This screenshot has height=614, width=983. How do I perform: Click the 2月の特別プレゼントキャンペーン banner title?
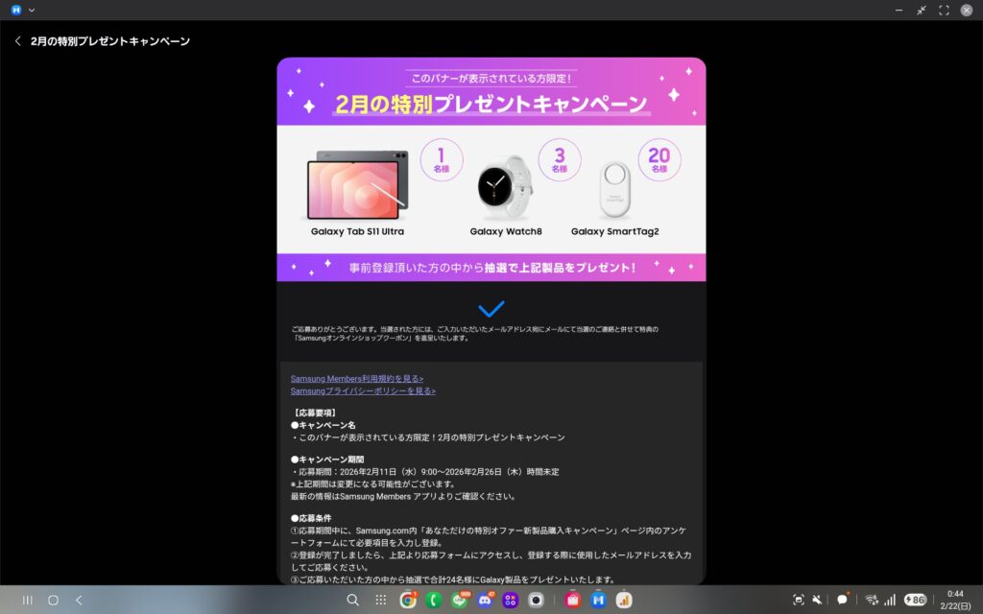pyautogui.click(x=491, y=104)
